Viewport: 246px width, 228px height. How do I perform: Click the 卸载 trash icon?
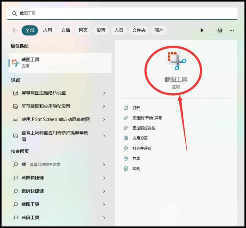pos(126,168)
